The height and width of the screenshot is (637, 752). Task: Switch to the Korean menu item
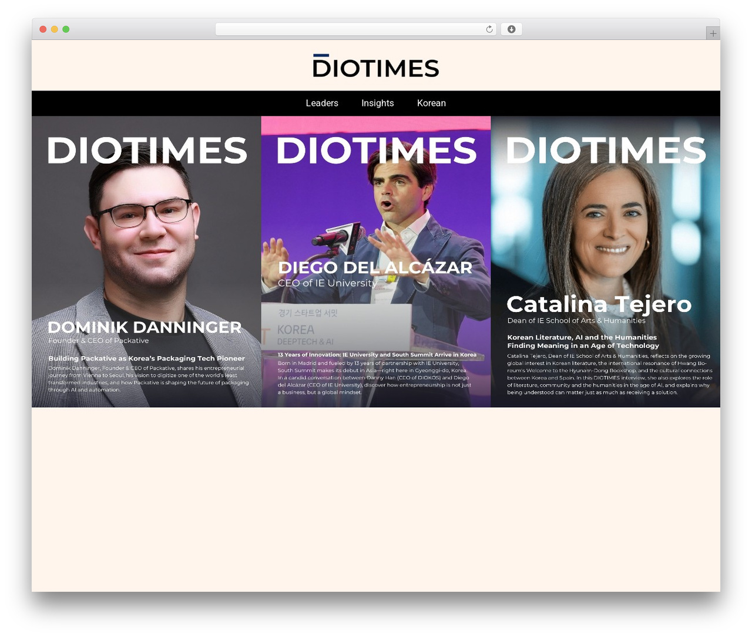pos(431,103)
